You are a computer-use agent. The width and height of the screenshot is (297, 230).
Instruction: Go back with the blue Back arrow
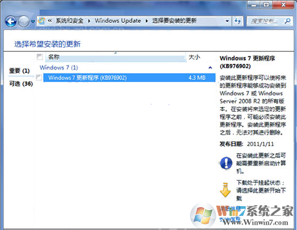11,21
